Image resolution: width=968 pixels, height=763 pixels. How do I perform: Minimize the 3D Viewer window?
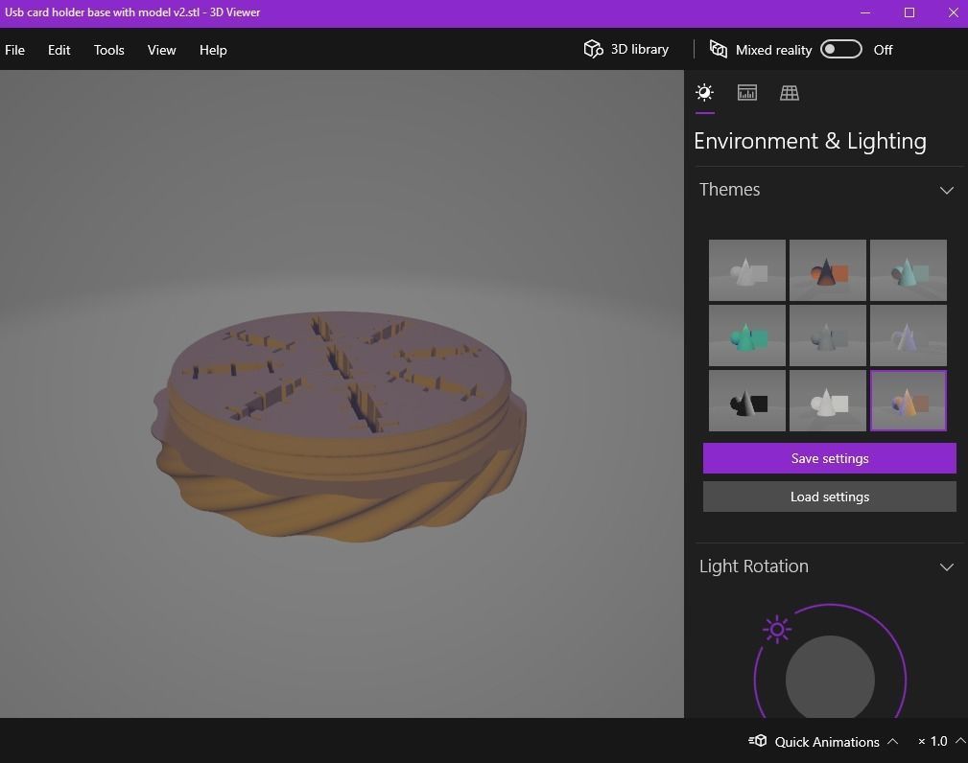point(865,12)
